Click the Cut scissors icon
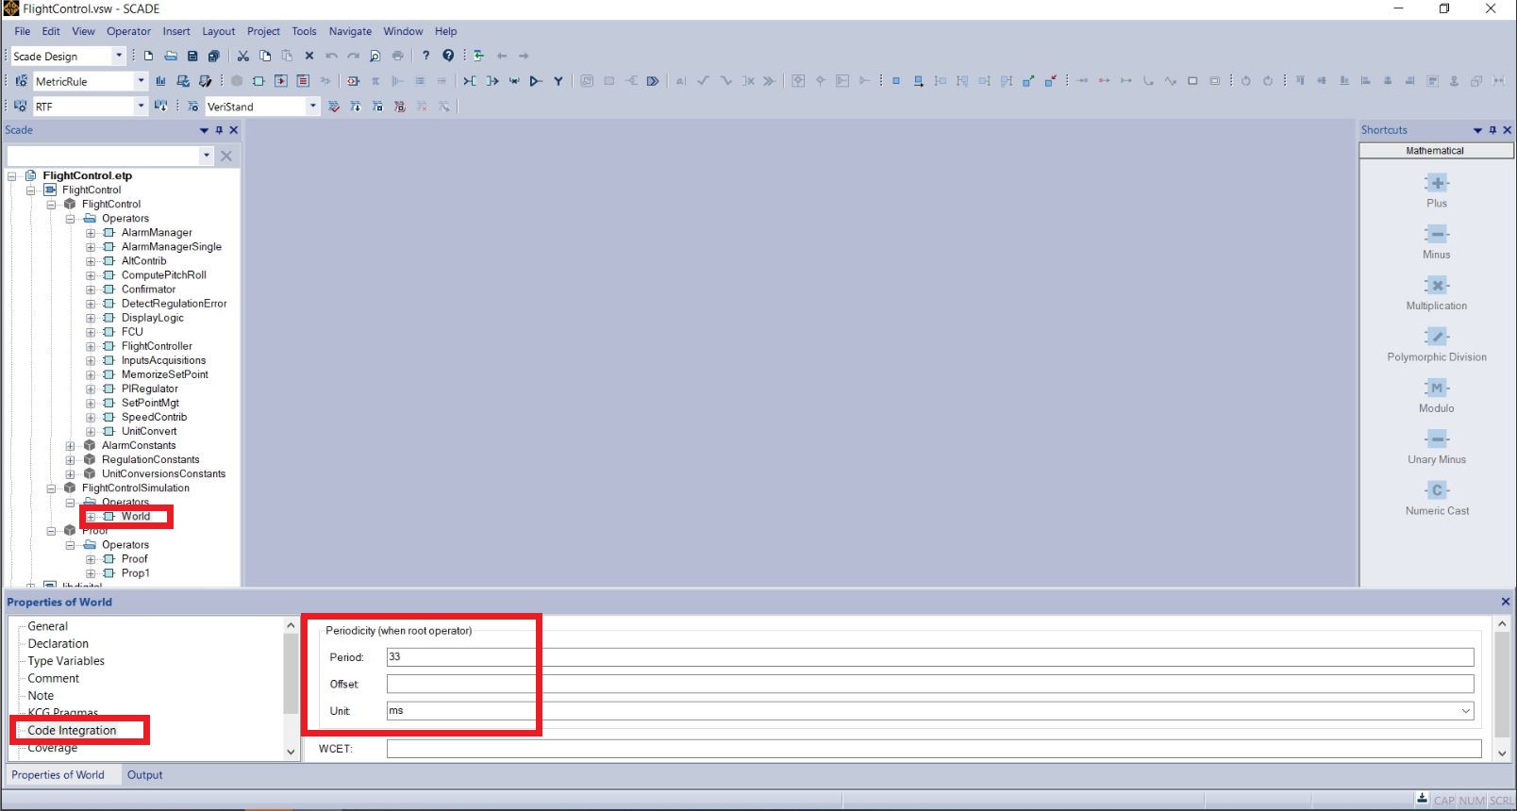The height and width of the screenshot is (811, 1517). (242, 56)
